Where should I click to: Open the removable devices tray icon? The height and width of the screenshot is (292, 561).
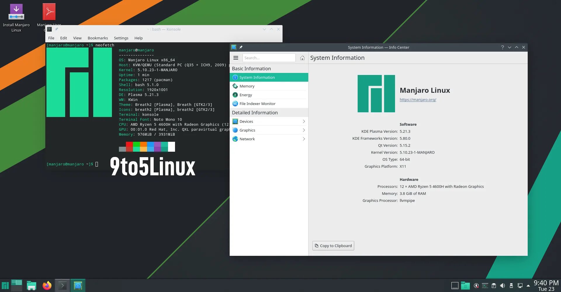click(x=511, y=286)
